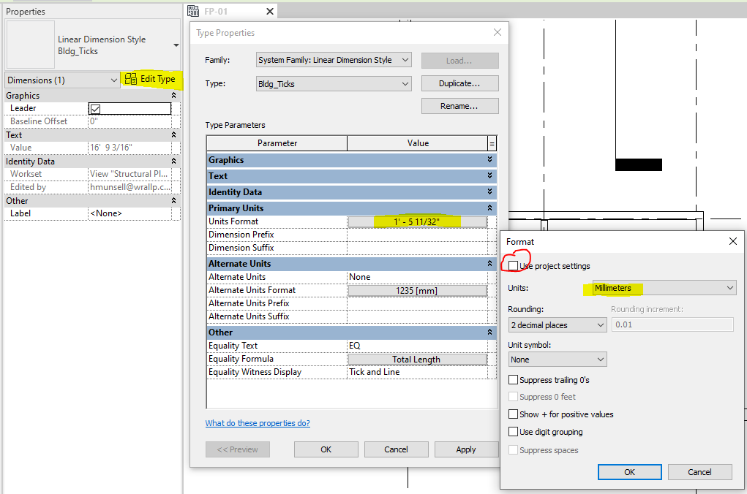
Task: Click the Duplicate button
Action: (x=459, y=83)
